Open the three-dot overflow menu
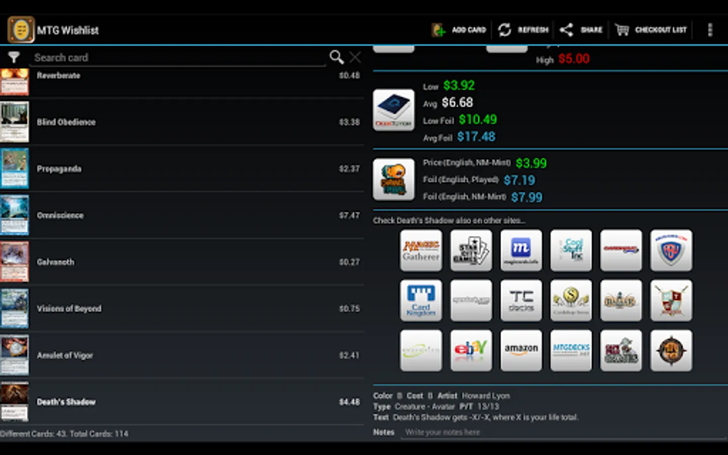728x455 pixels. click(x=710, y=30)
